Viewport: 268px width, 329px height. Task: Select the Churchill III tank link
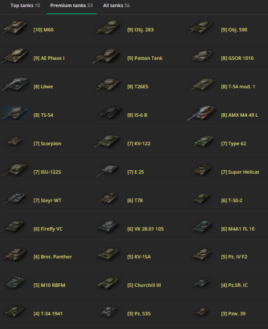tap(144, 285)
